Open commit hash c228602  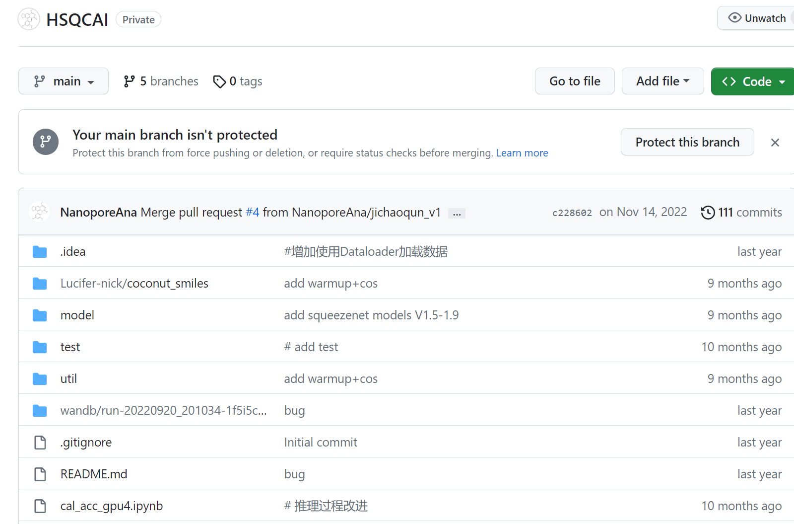pyautogui.click(x=572, y=213)
